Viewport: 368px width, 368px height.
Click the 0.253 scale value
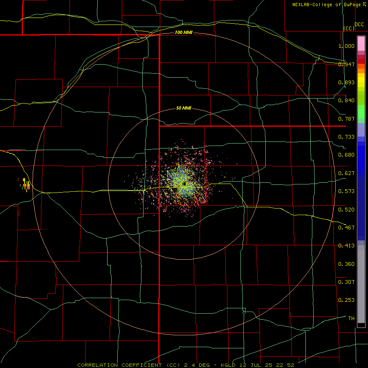346,300
